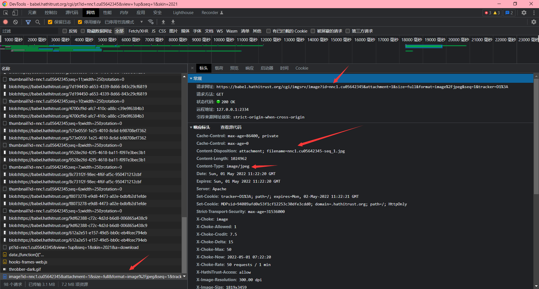Filter requests by Fetch/XHR type
This screenshot has height=289, width=539.
pyautogui.click(x=138, y=31)
